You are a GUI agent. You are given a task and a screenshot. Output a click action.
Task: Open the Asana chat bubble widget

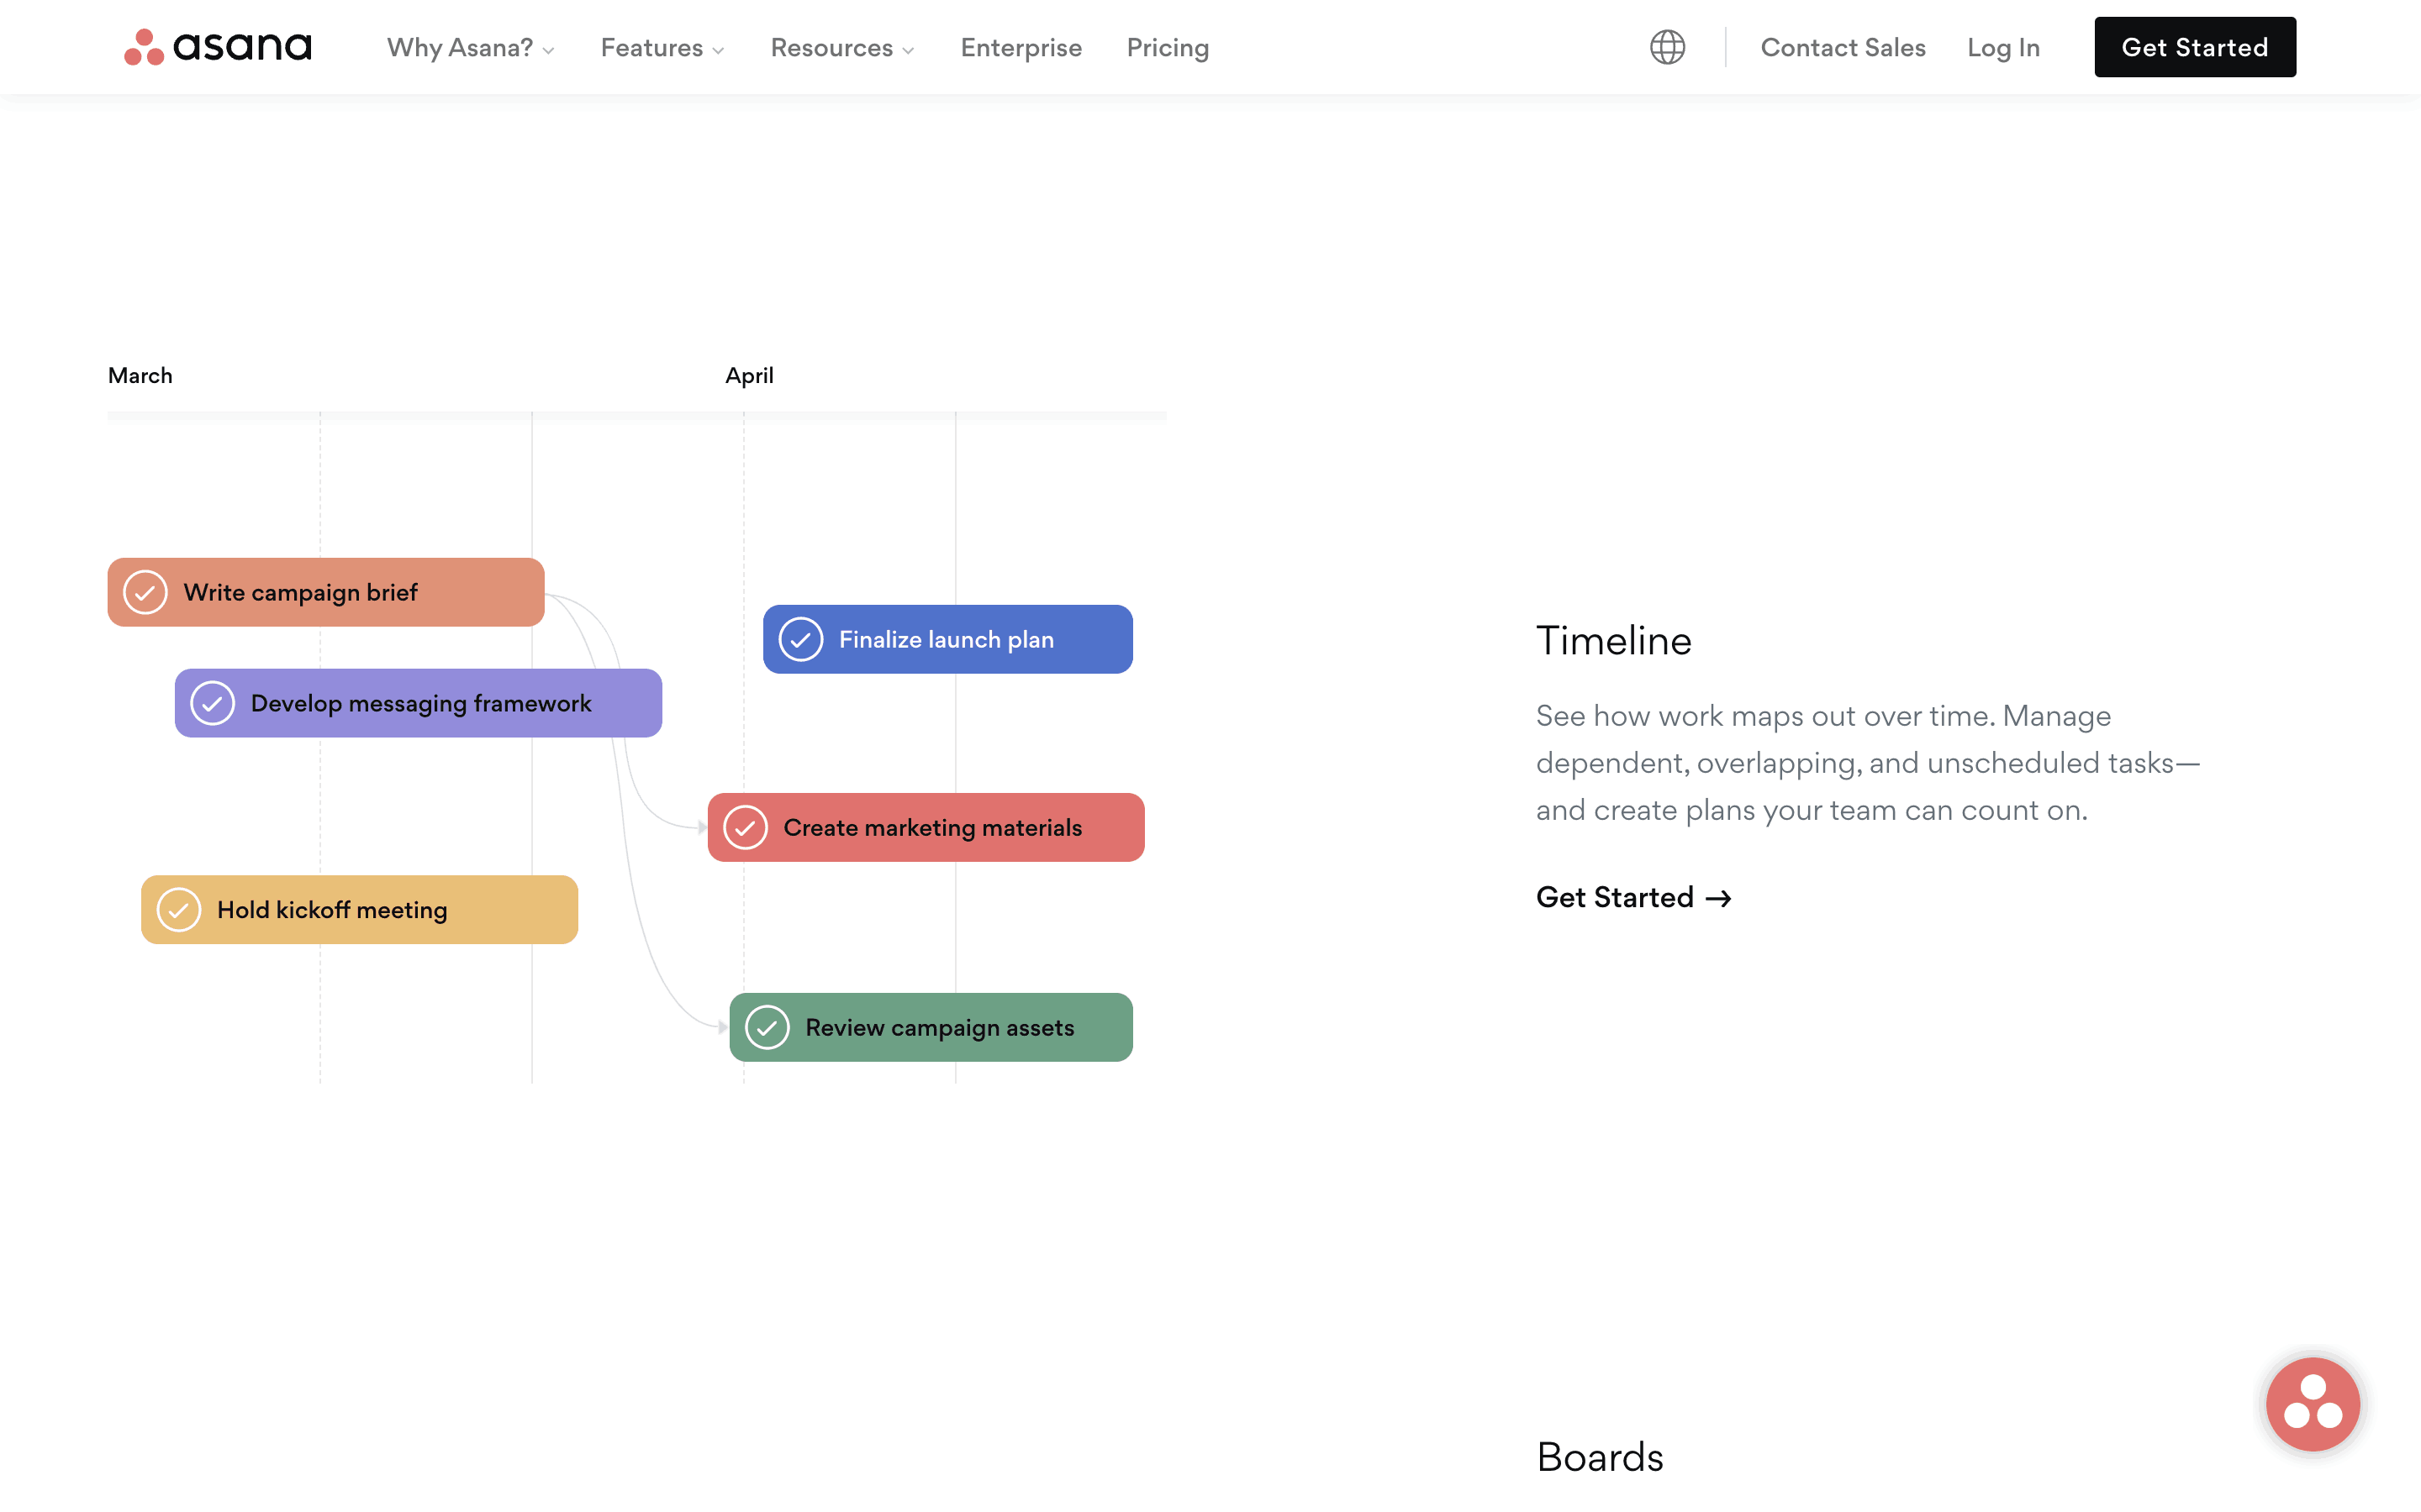2312,1403
